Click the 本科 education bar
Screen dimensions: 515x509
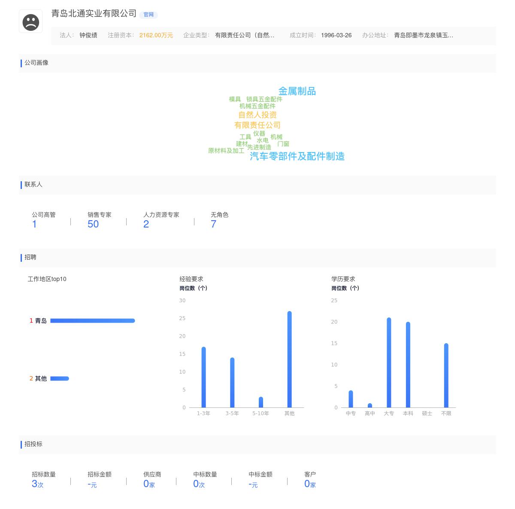point(408,365)
